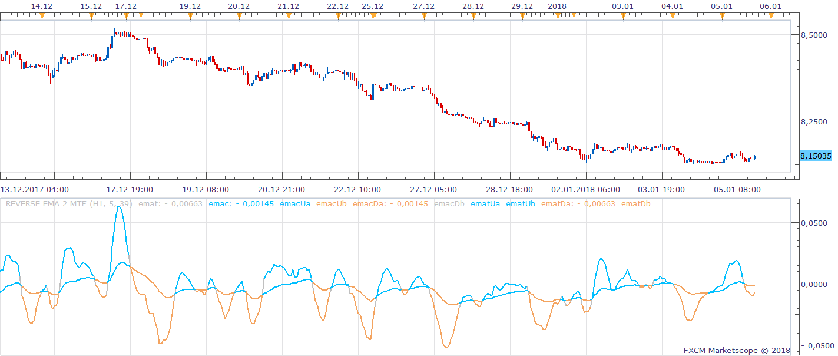
Task: Select the 19.12 day marker on top axis
Action: pyautogui.click(x=190, y=17)
